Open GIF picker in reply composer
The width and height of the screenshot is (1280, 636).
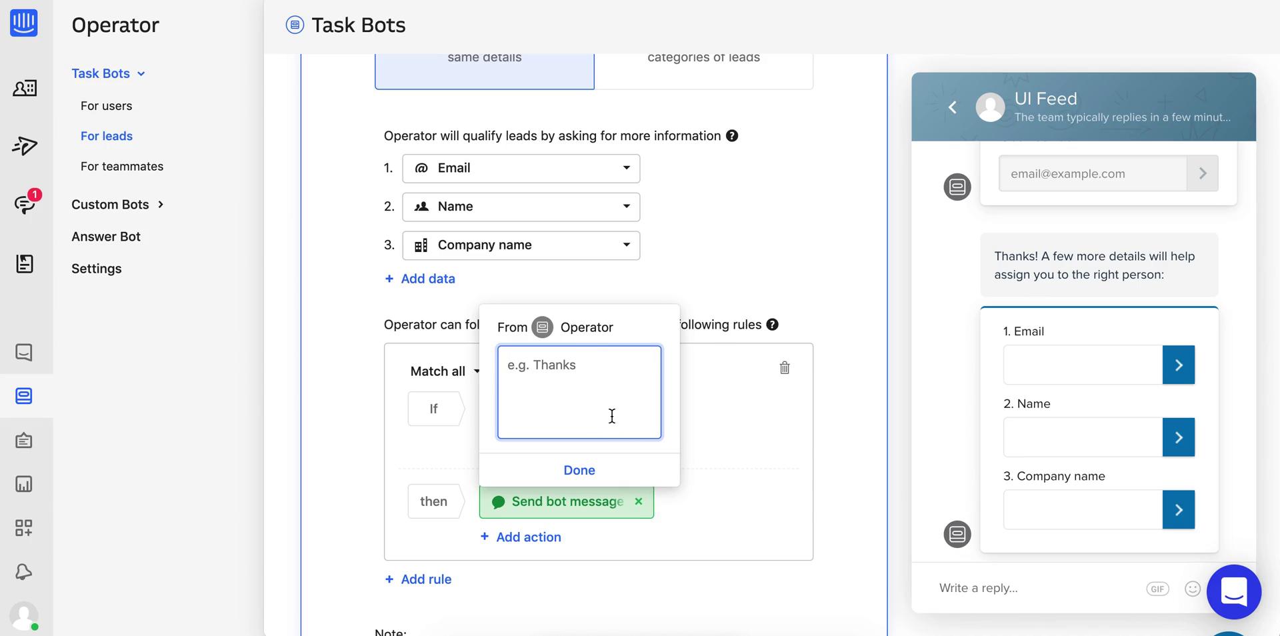pos(1157,589)
